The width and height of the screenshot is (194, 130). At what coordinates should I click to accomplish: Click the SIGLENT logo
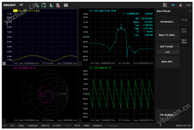click(10, 5)
